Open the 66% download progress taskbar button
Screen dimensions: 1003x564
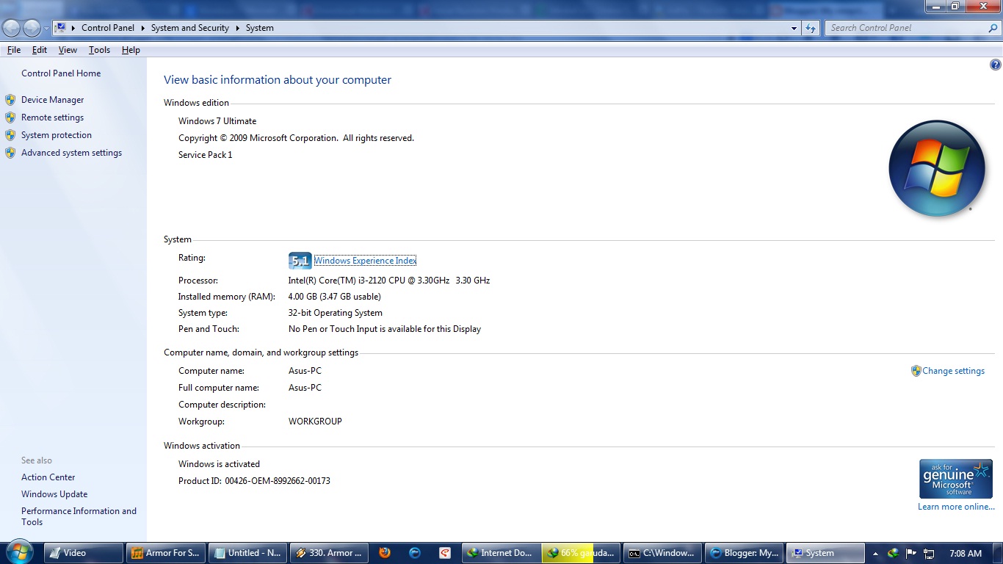(581, 553)
